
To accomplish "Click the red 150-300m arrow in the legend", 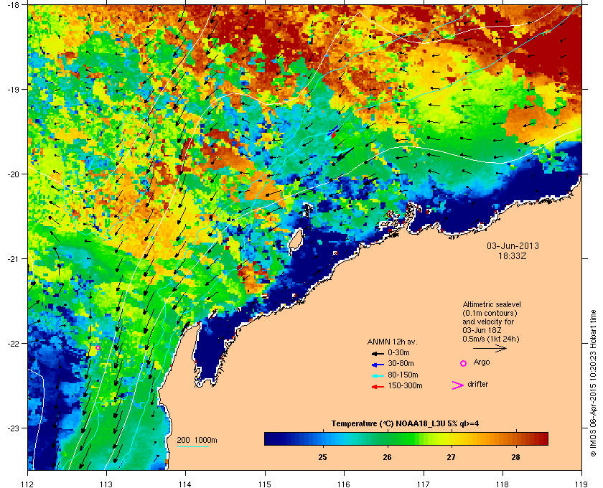I will (x=378, y=387).
